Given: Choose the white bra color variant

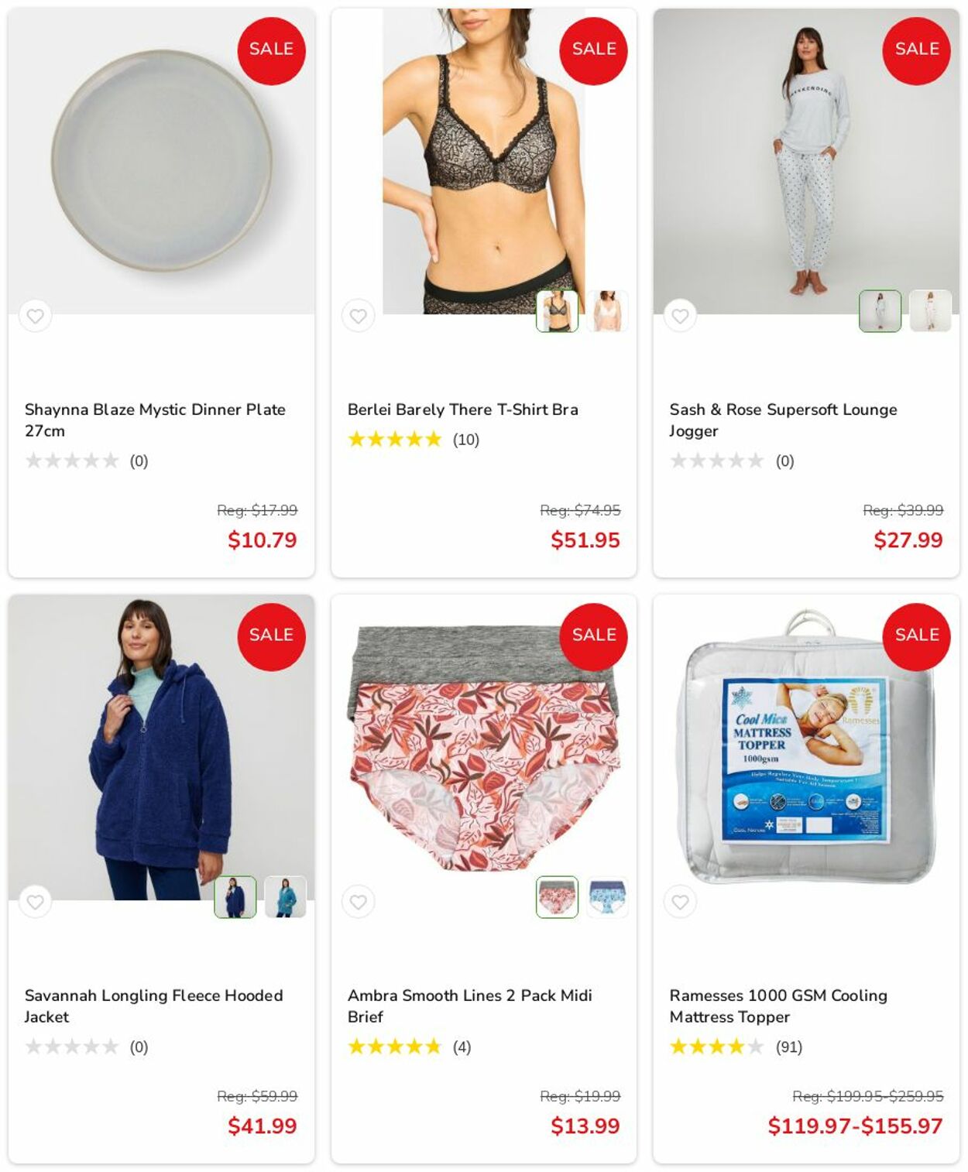Looking at the screenshot, I should tap(607, 311).
